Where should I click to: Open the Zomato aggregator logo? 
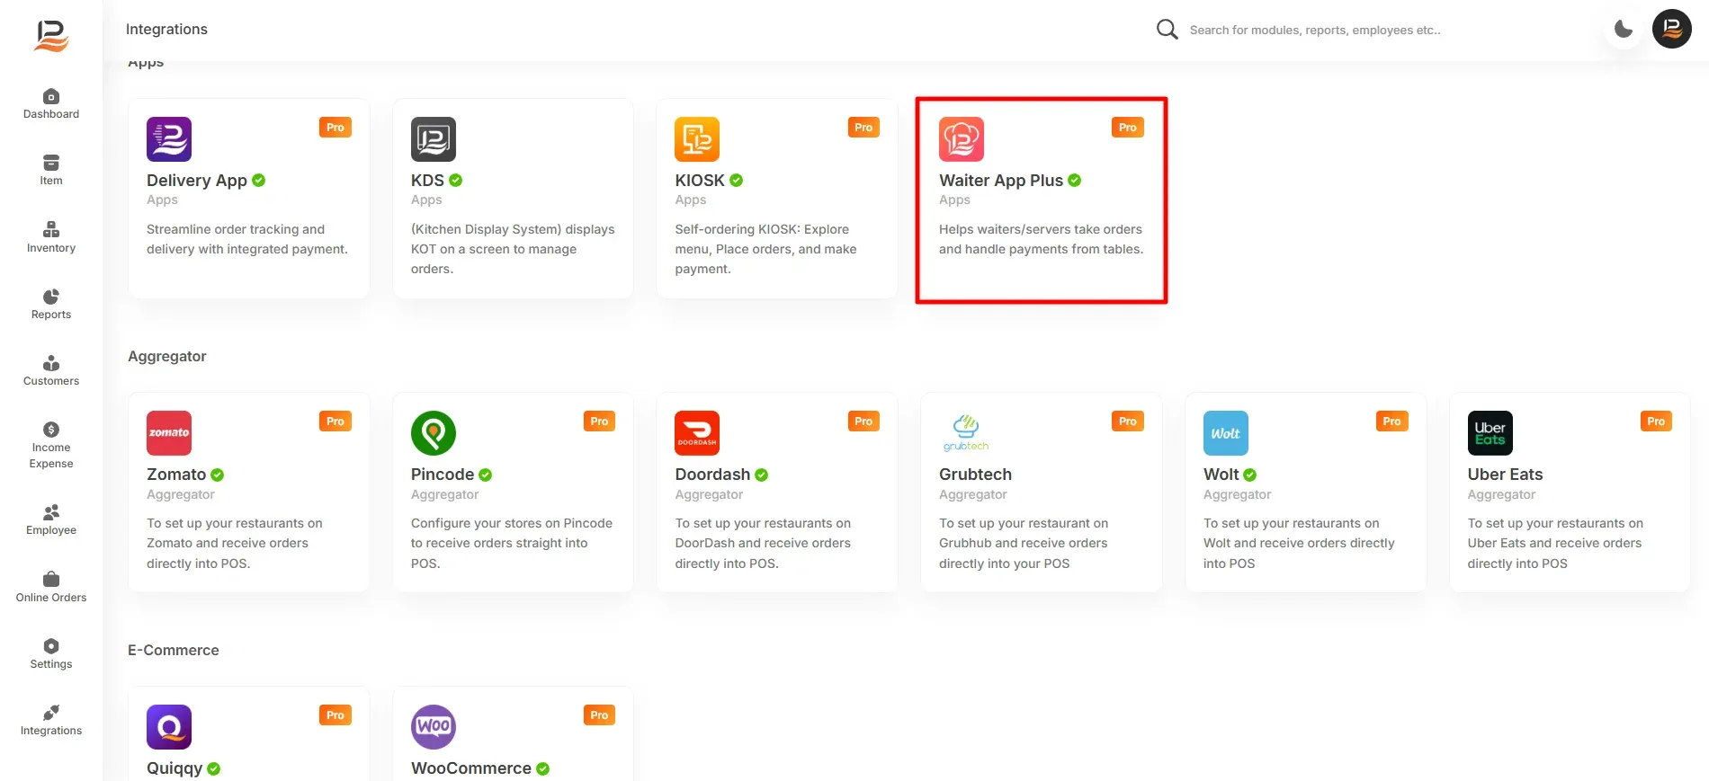[169, 433]
